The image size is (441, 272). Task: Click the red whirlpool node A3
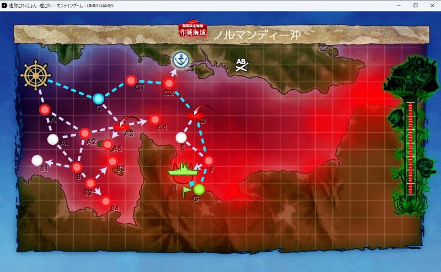click(121, 127)
